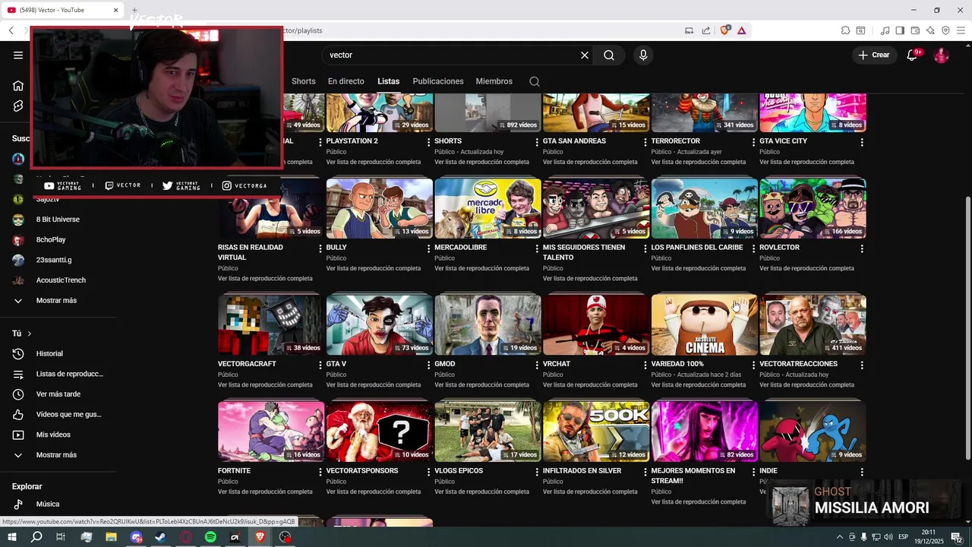Select the Vector - YouTube browser tab
The height and width of the screenshot is (547, 972).
click(x=62, y=10)
